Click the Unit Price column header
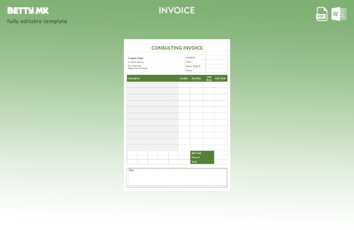Viewport: 354px width, 230px height. (x=209, y=78)
